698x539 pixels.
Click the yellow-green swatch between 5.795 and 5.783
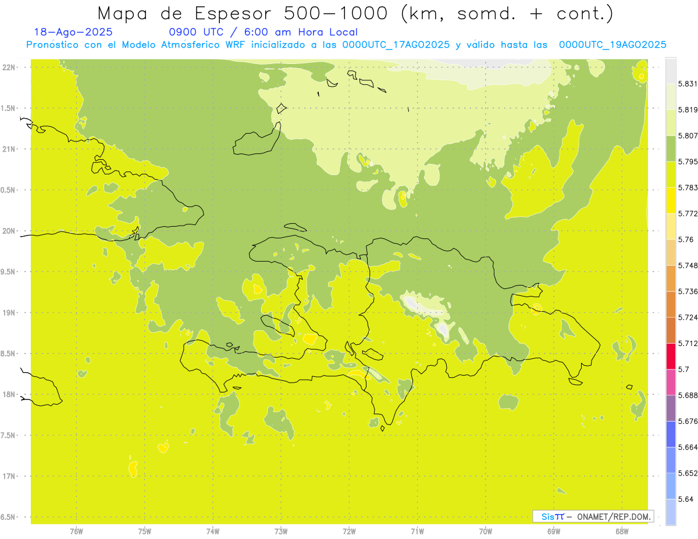coord(671,174)
